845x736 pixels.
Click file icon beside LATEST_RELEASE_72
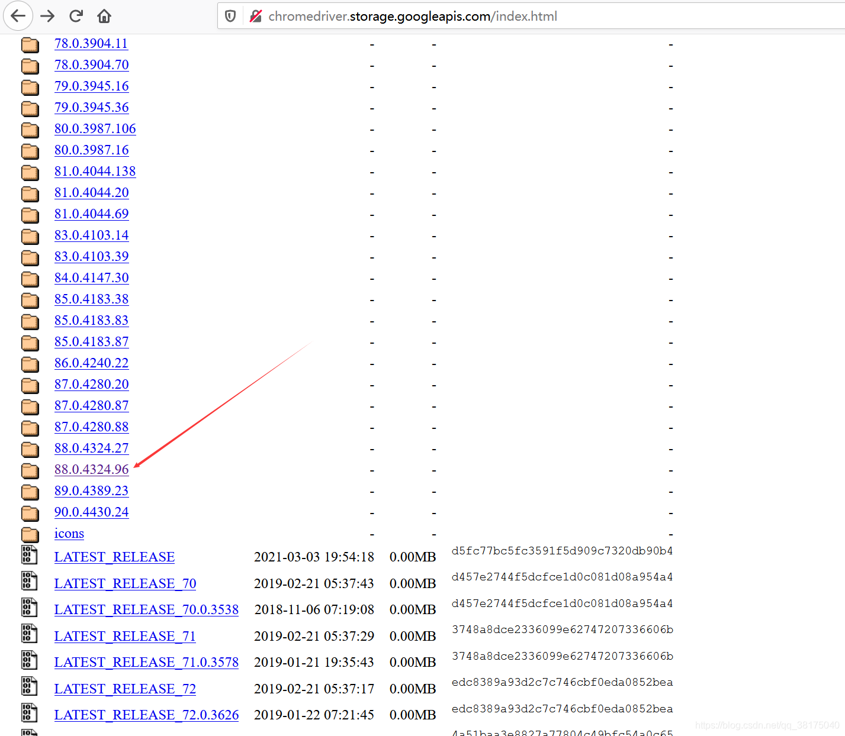click(x=30, y=686)
